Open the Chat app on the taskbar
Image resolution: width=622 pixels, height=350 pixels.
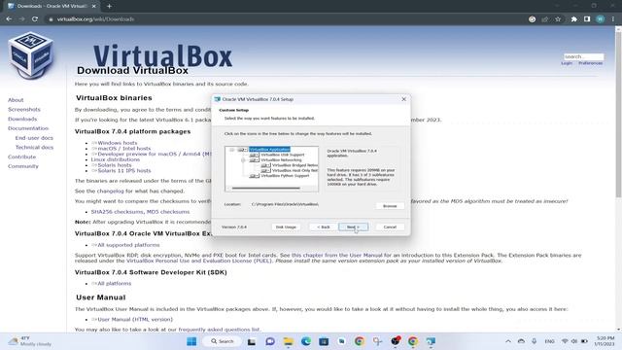pyautogui.click(x=270, y=341)
